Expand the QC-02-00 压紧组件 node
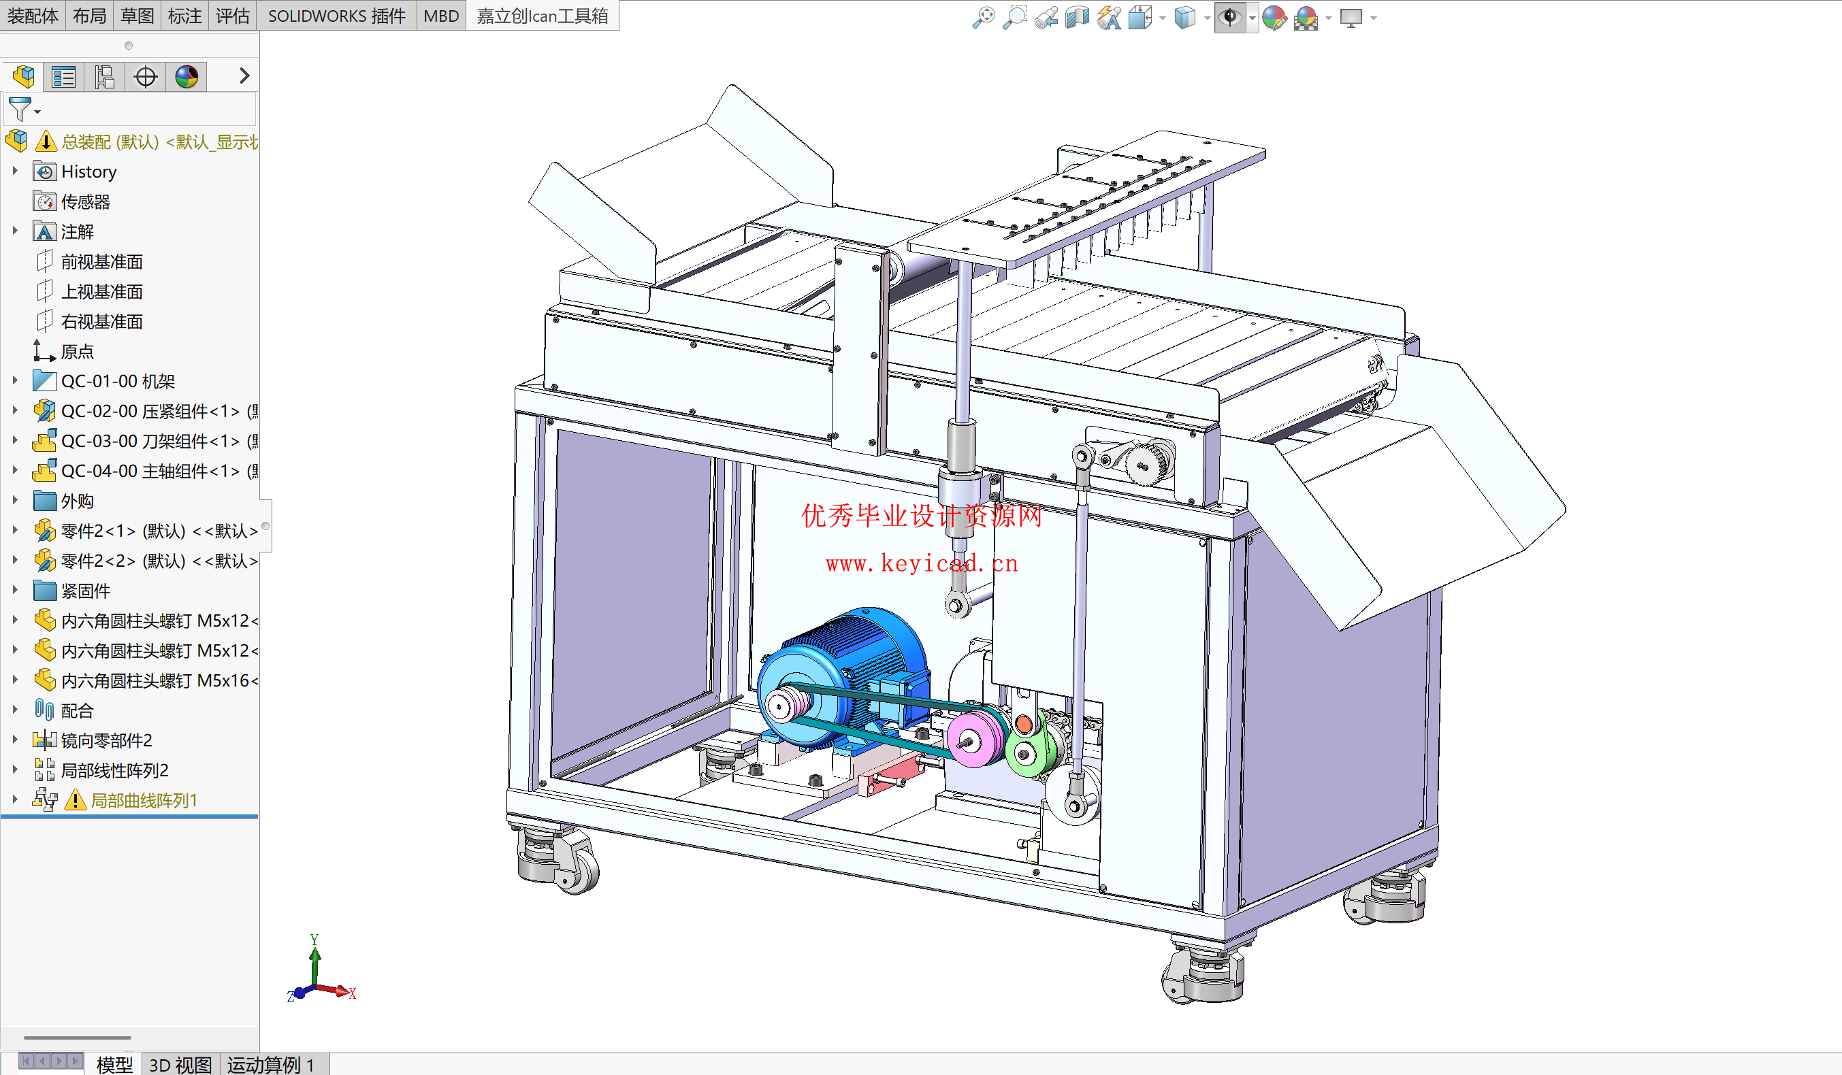1842x1075 pixels. (14, 410)
